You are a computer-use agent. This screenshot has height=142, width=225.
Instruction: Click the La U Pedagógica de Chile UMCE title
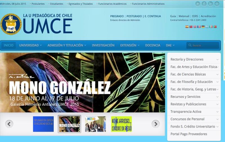pyautogui.click(x=48, y=24)
